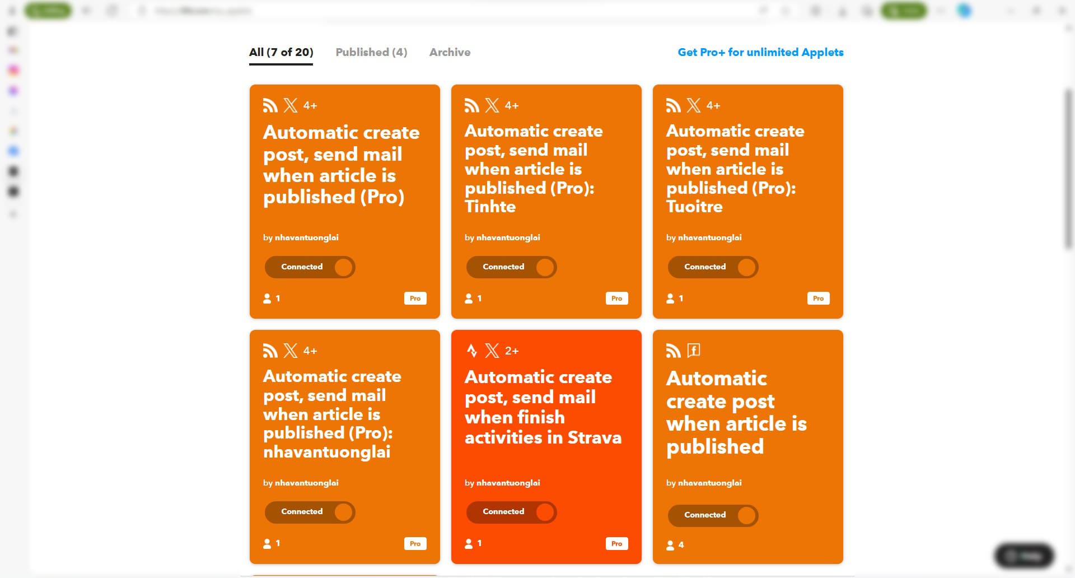
Task: Open applet title ending 'published (Pro)' without site
Action: click(x=341, y=165)
